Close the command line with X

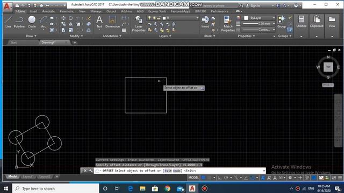pos(85,170)
